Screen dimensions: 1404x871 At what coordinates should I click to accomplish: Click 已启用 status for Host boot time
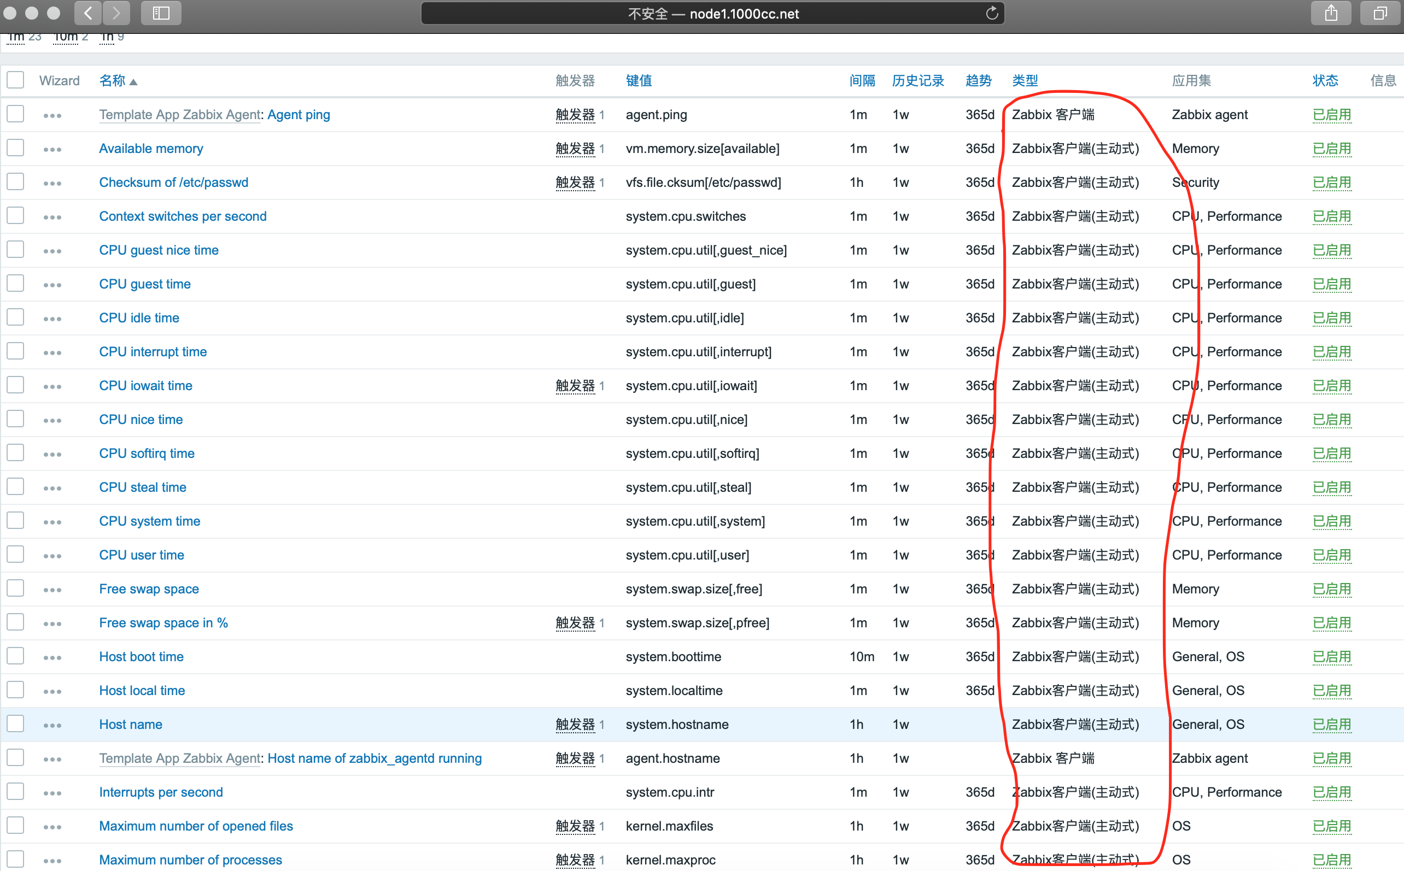coord(1331,657)
